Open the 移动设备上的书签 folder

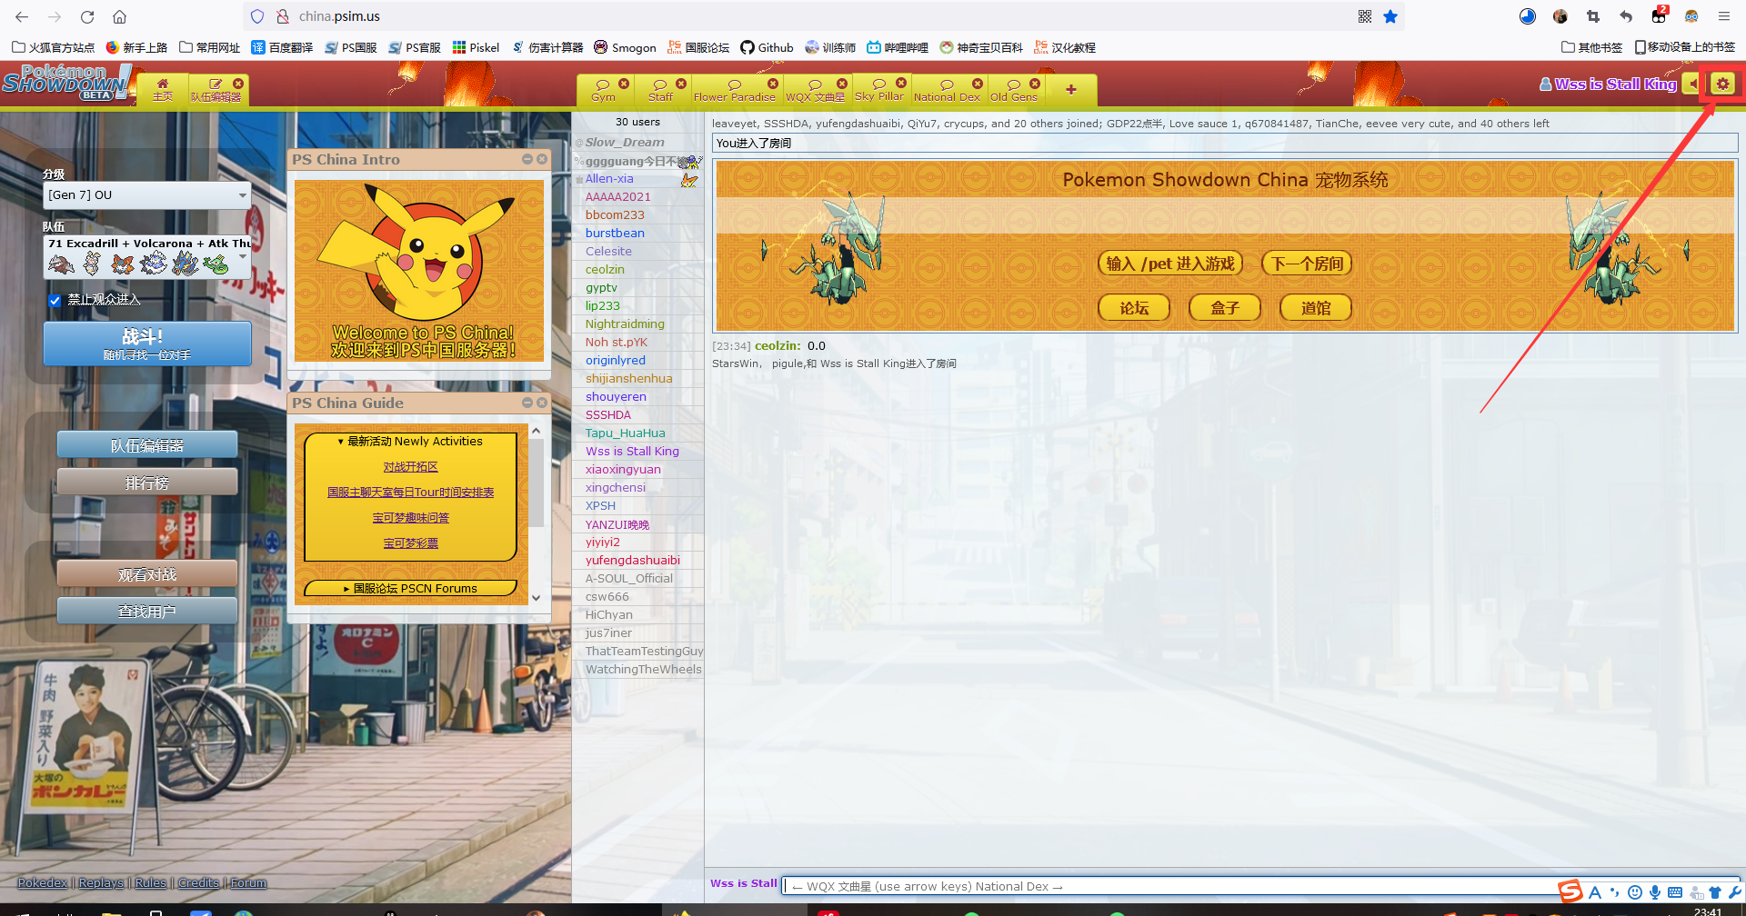(1684, 47)
